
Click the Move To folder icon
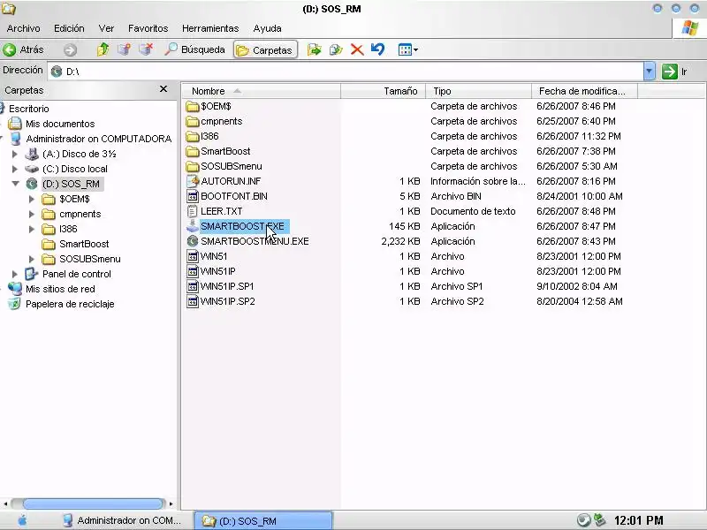(314, 49)
